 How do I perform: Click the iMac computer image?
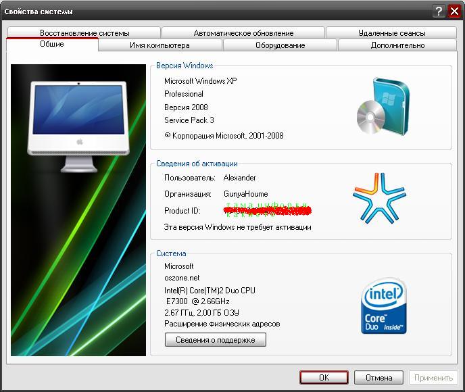pos(78,126)
